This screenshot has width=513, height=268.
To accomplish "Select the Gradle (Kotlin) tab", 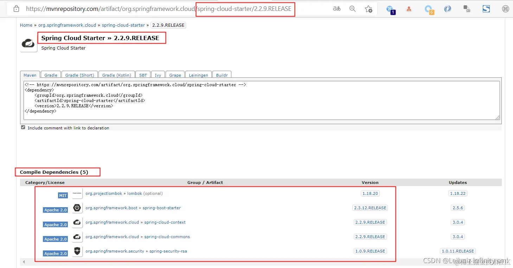I will point(116,75).
